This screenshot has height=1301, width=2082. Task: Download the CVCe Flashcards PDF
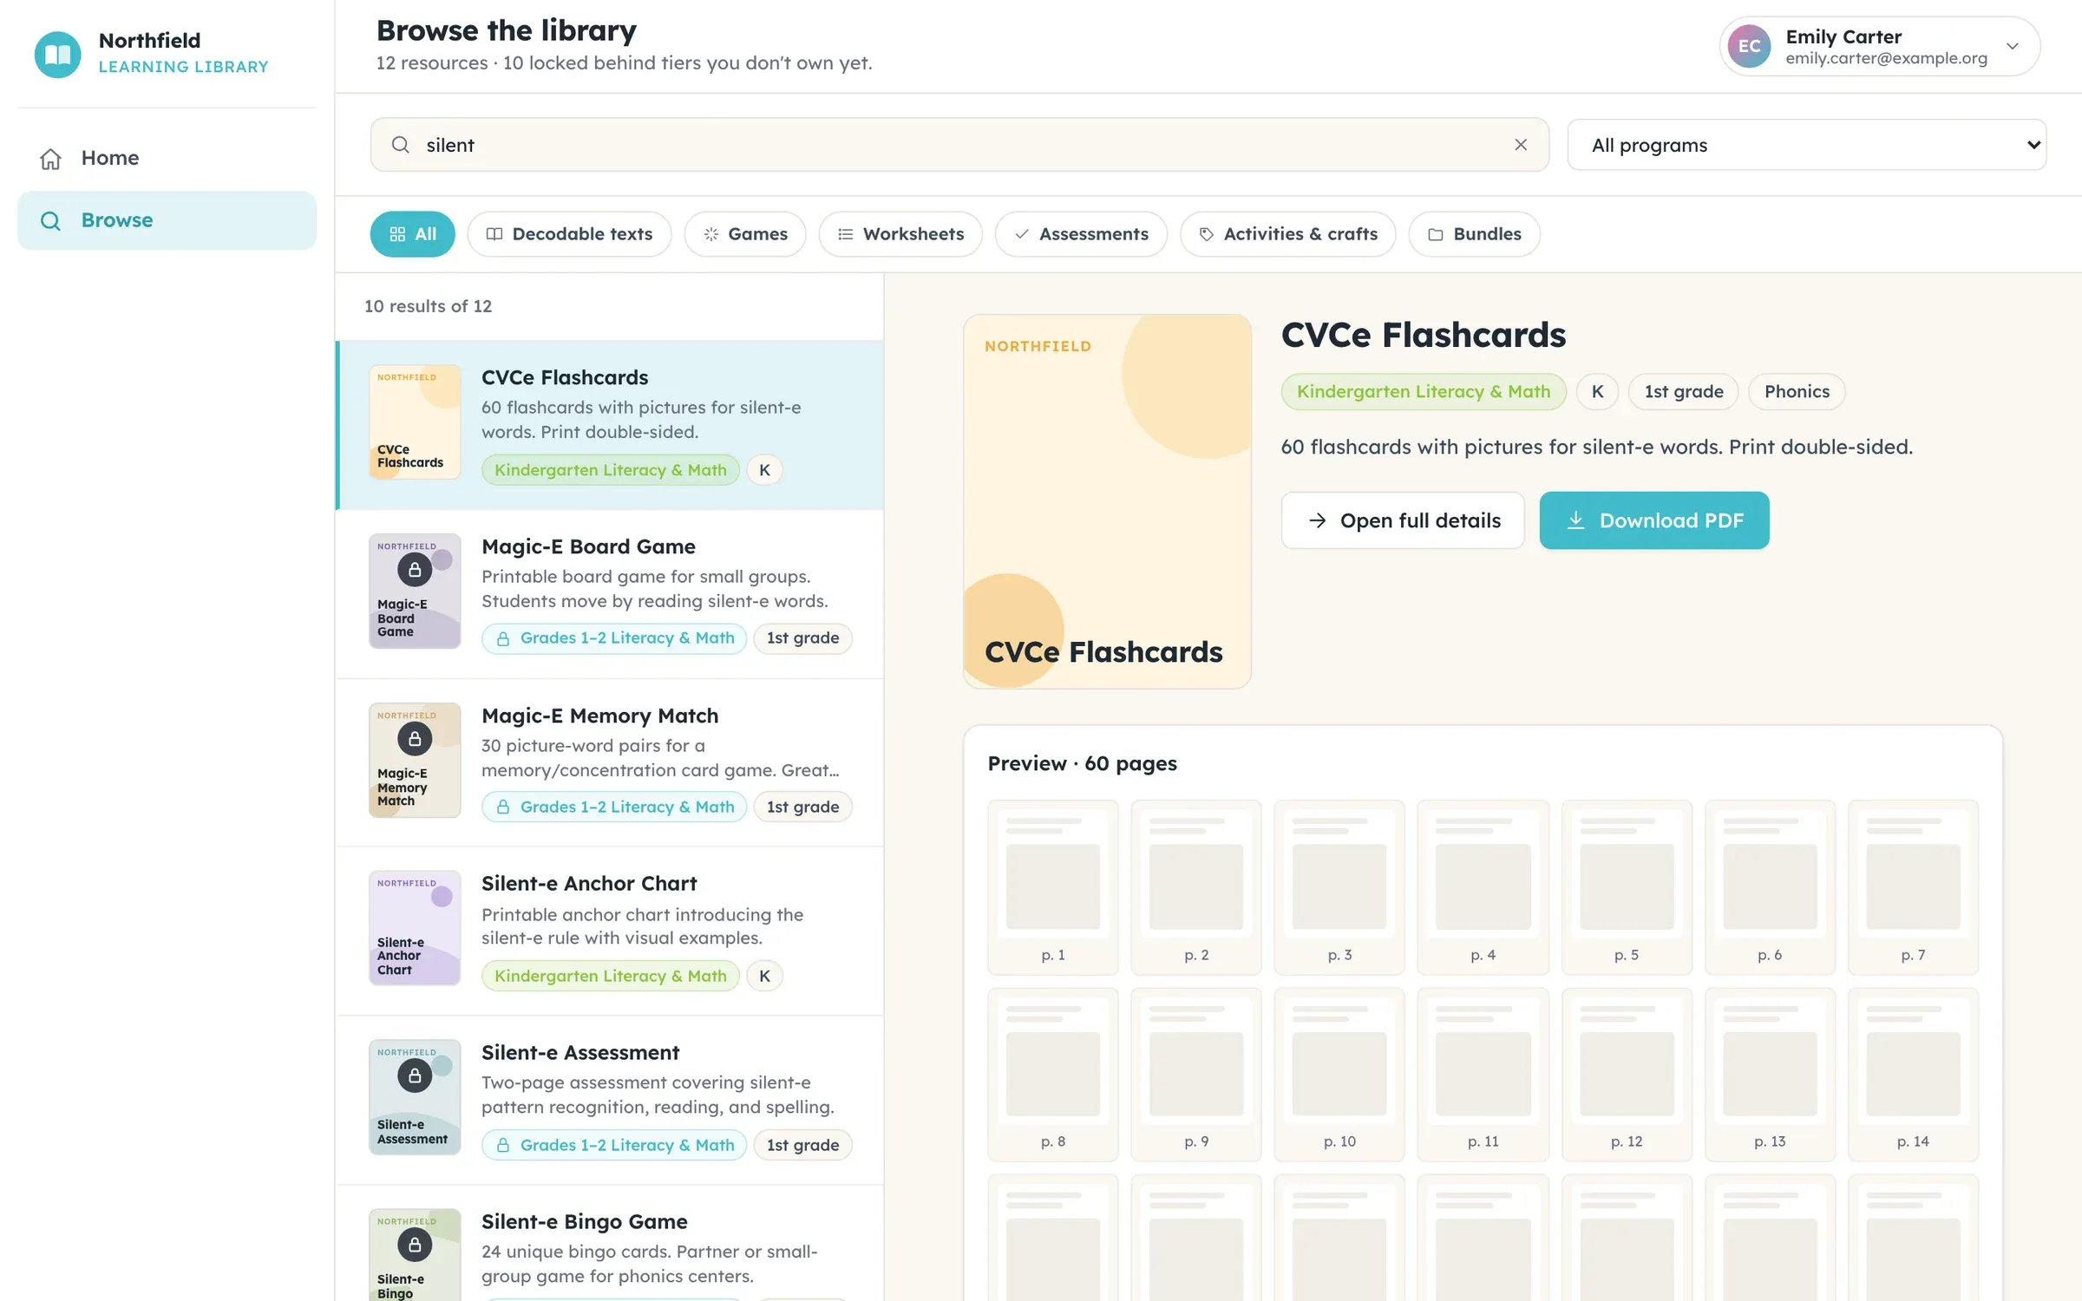click(x=1653, y=520)
